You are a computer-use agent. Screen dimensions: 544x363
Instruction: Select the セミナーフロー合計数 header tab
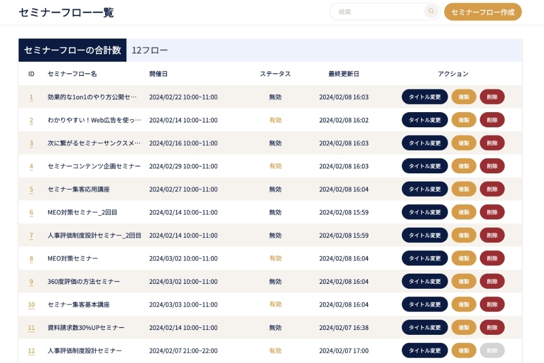pyautogui.click(x=73, y=50)
